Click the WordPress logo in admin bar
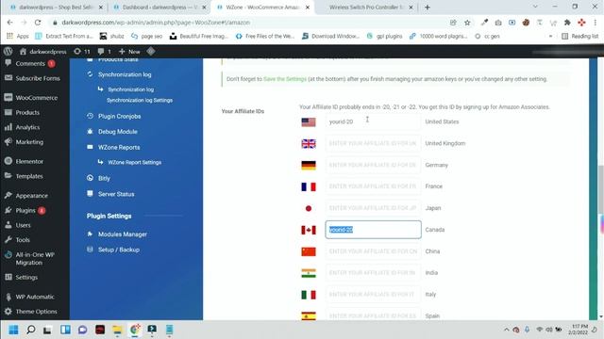This screenshot has height=339, width=604. tap(8, 51)
